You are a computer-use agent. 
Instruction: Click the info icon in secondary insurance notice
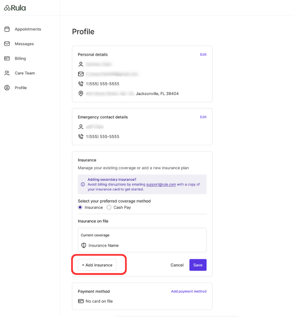[x=83, y=185]
